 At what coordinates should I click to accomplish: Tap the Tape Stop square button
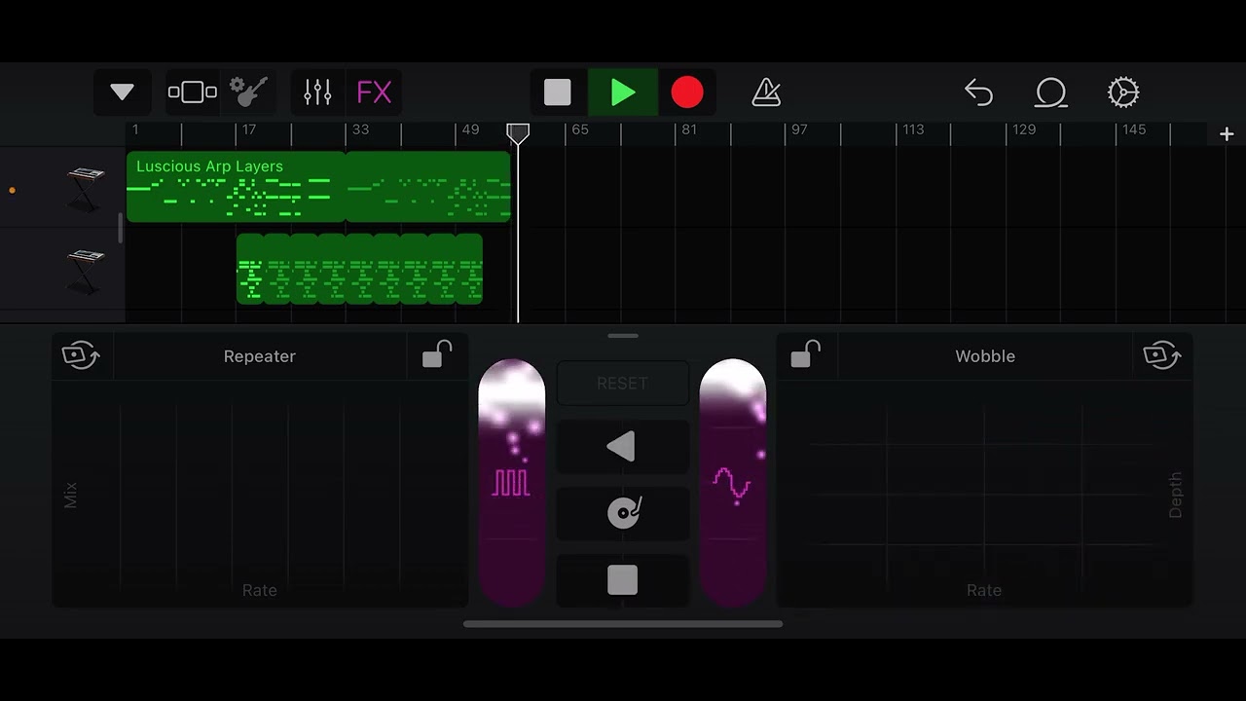tap(623, 580)
